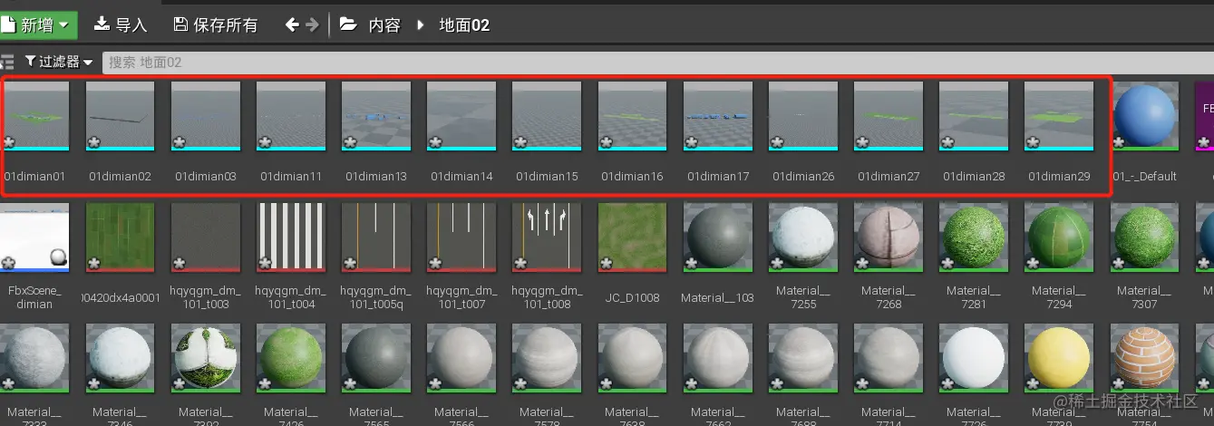Viewport: 1214px width, 426px height.
Task: Select the 01dimian11 mesh thumbnail
Action: (291, 116)
